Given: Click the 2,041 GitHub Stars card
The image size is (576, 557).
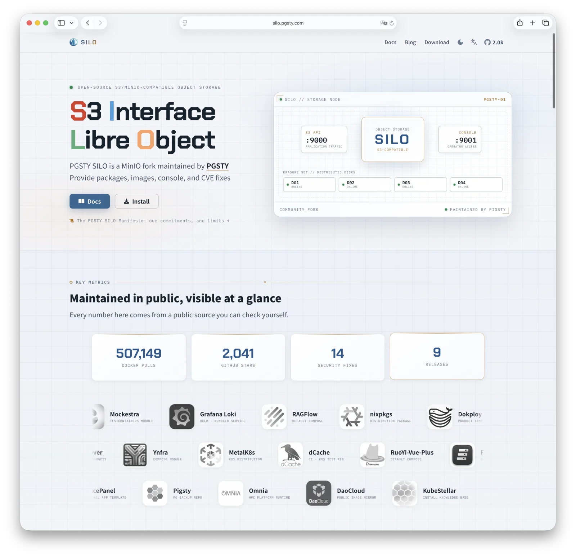Looking at the screenshot, I should pyautogui.click(x=238, y=357).
